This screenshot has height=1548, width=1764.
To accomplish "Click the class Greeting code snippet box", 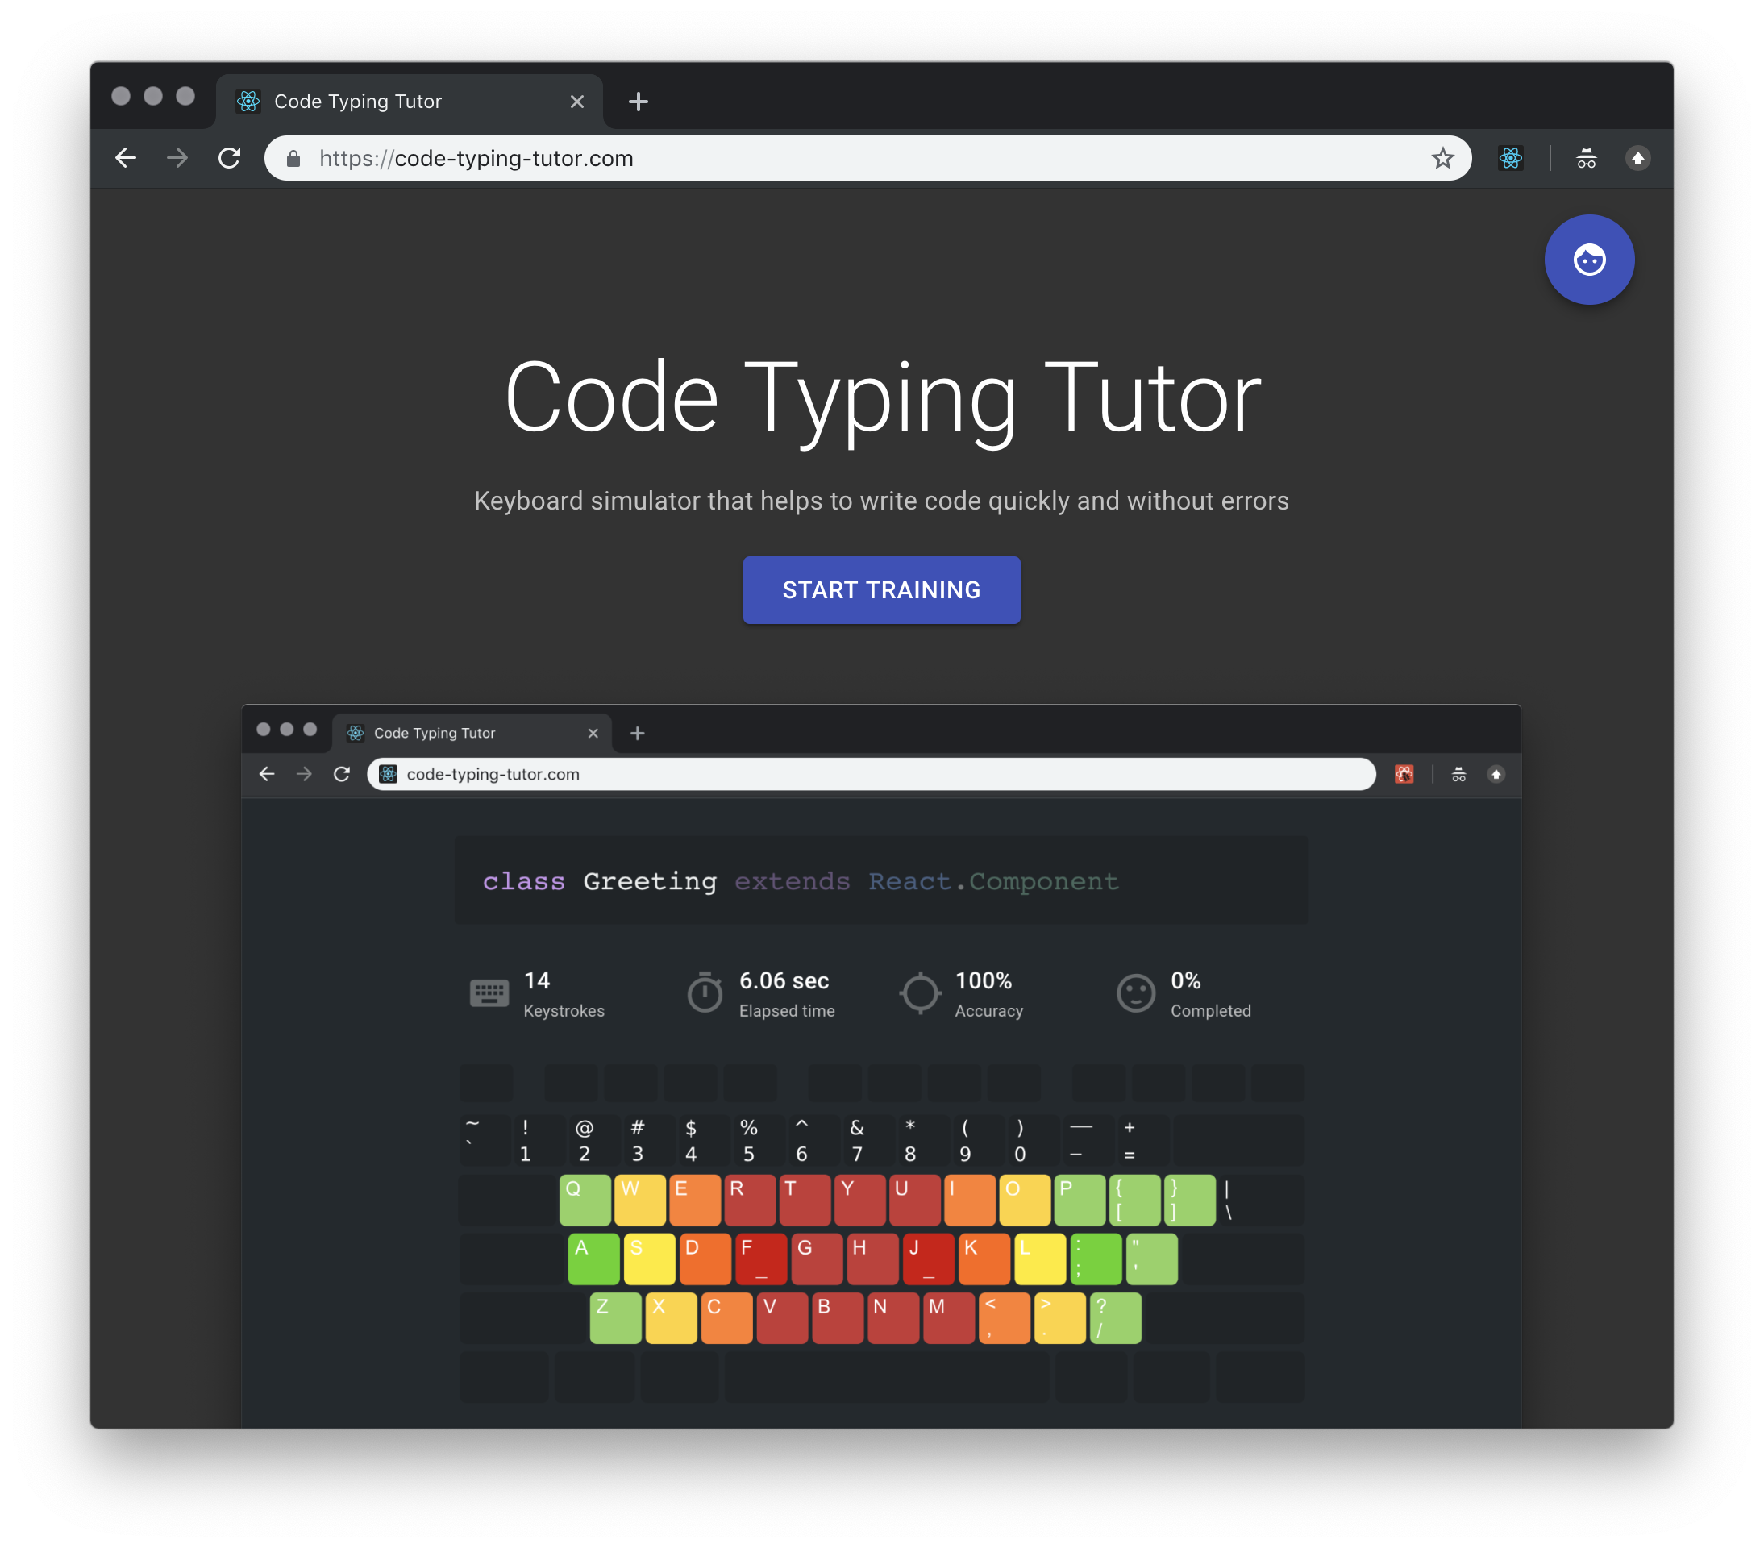I will tap(880, 880).
